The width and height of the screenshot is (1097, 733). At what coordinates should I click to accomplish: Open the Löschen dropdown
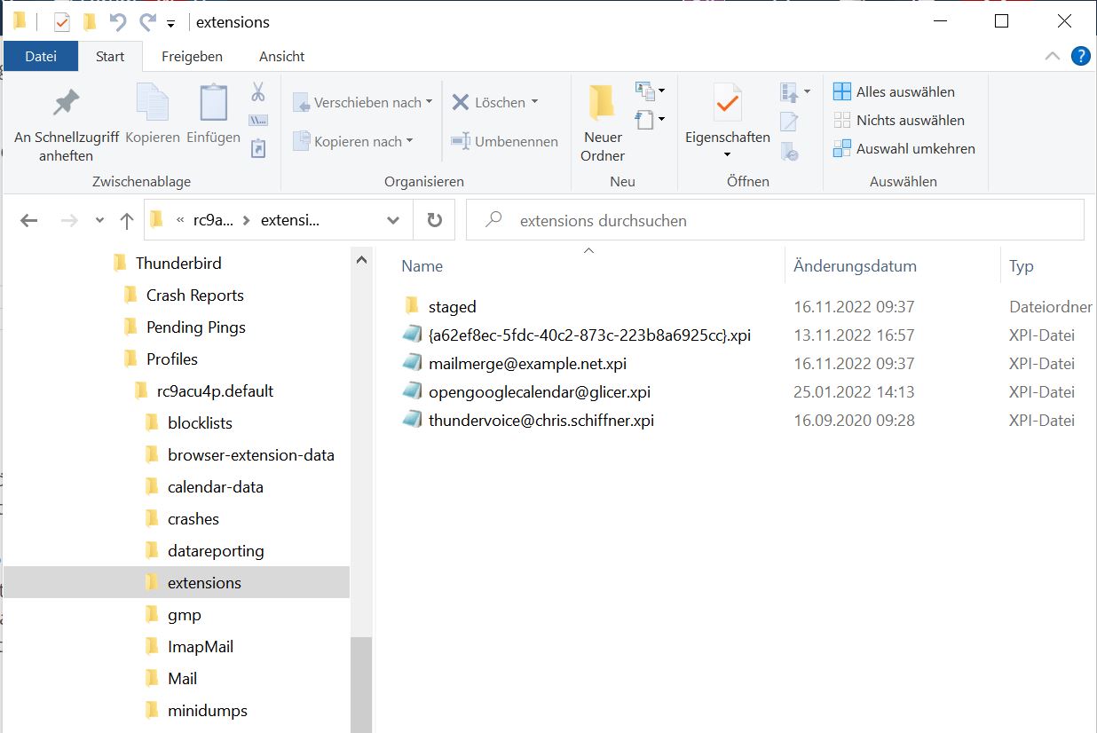click(534, 102)
